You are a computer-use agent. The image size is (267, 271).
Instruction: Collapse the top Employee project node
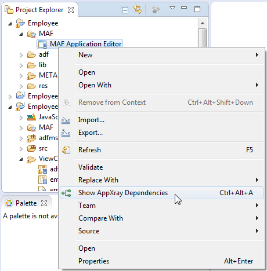point(10,24)
